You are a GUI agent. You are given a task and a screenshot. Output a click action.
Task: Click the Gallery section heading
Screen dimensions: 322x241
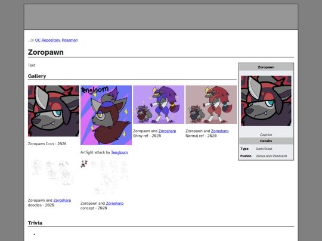coord(37,76)
